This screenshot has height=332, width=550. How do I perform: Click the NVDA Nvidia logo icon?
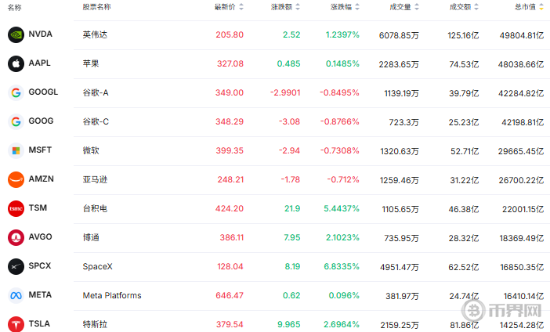[16, 34]
